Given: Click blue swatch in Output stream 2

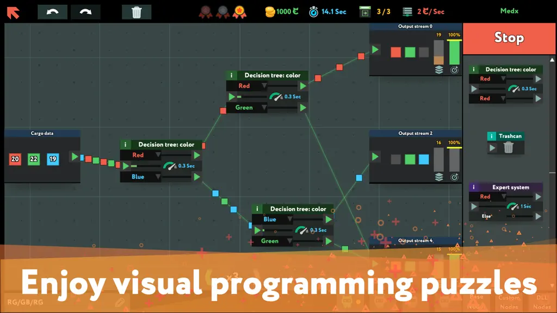Looking at the screenshot, I should point(424,159).
